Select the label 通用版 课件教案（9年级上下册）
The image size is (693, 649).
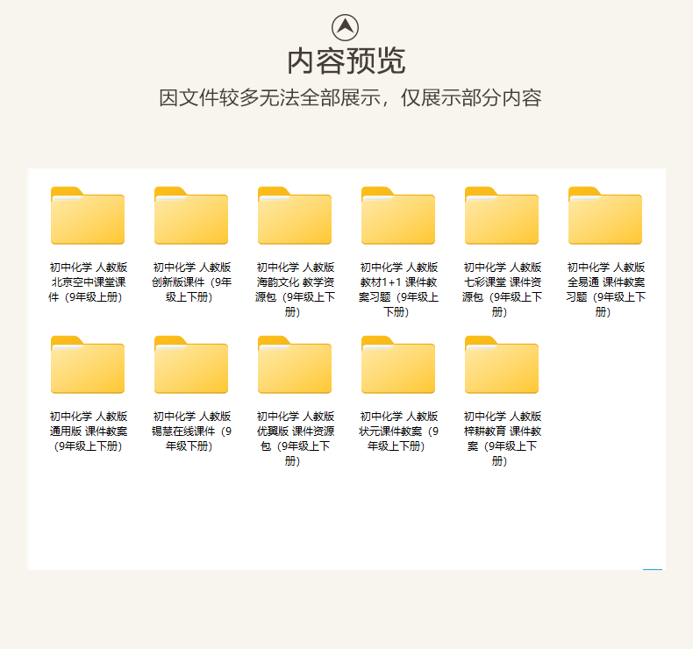point(88,431)
